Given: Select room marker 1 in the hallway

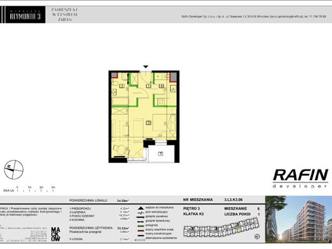Looking at the screenshot, I should [149, 86].
